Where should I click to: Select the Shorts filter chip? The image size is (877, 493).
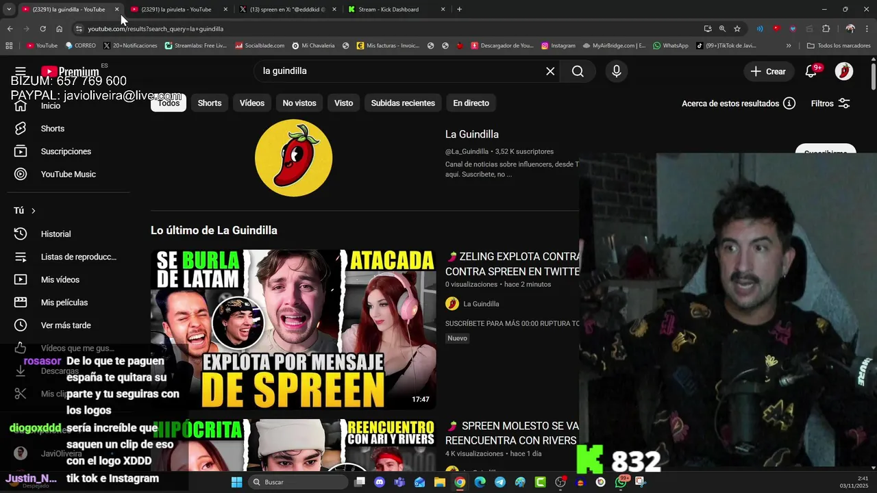pyautogui.click(x=210, y=103)
